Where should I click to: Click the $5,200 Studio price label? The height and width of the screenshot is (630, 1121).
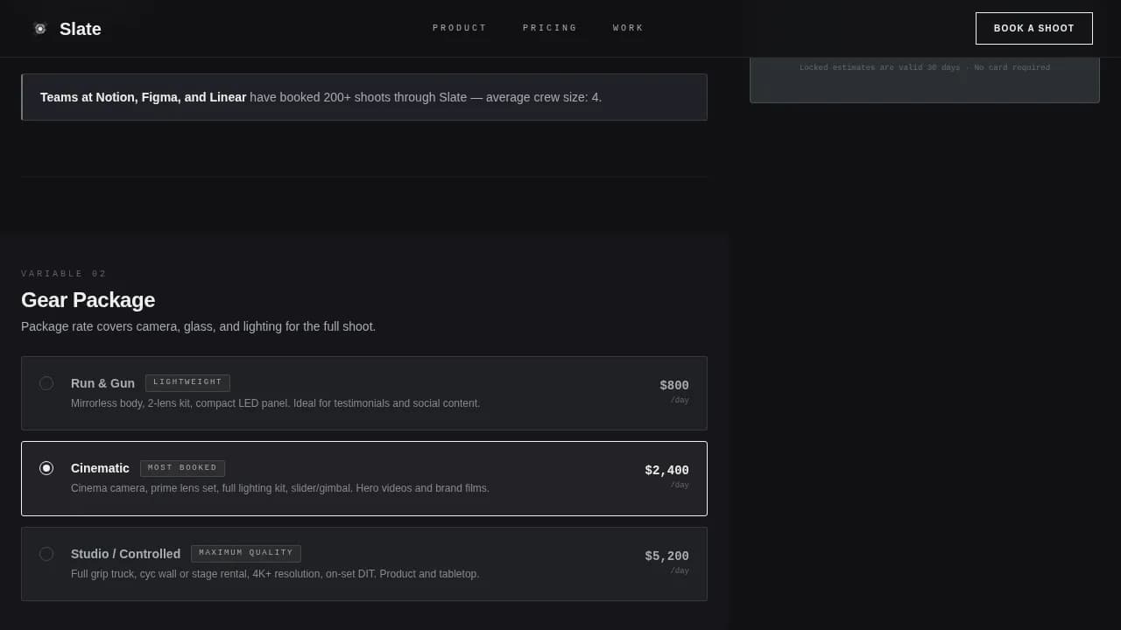click(x=666, y=556)
